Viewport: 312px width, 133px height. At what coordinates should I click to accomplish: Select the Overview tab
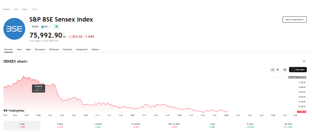point(8,49)
